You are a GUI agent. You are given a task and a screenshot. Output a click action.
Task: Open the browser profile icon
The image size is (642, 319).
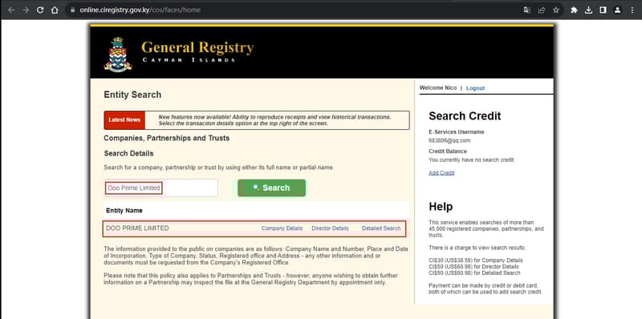pos(617,10)
